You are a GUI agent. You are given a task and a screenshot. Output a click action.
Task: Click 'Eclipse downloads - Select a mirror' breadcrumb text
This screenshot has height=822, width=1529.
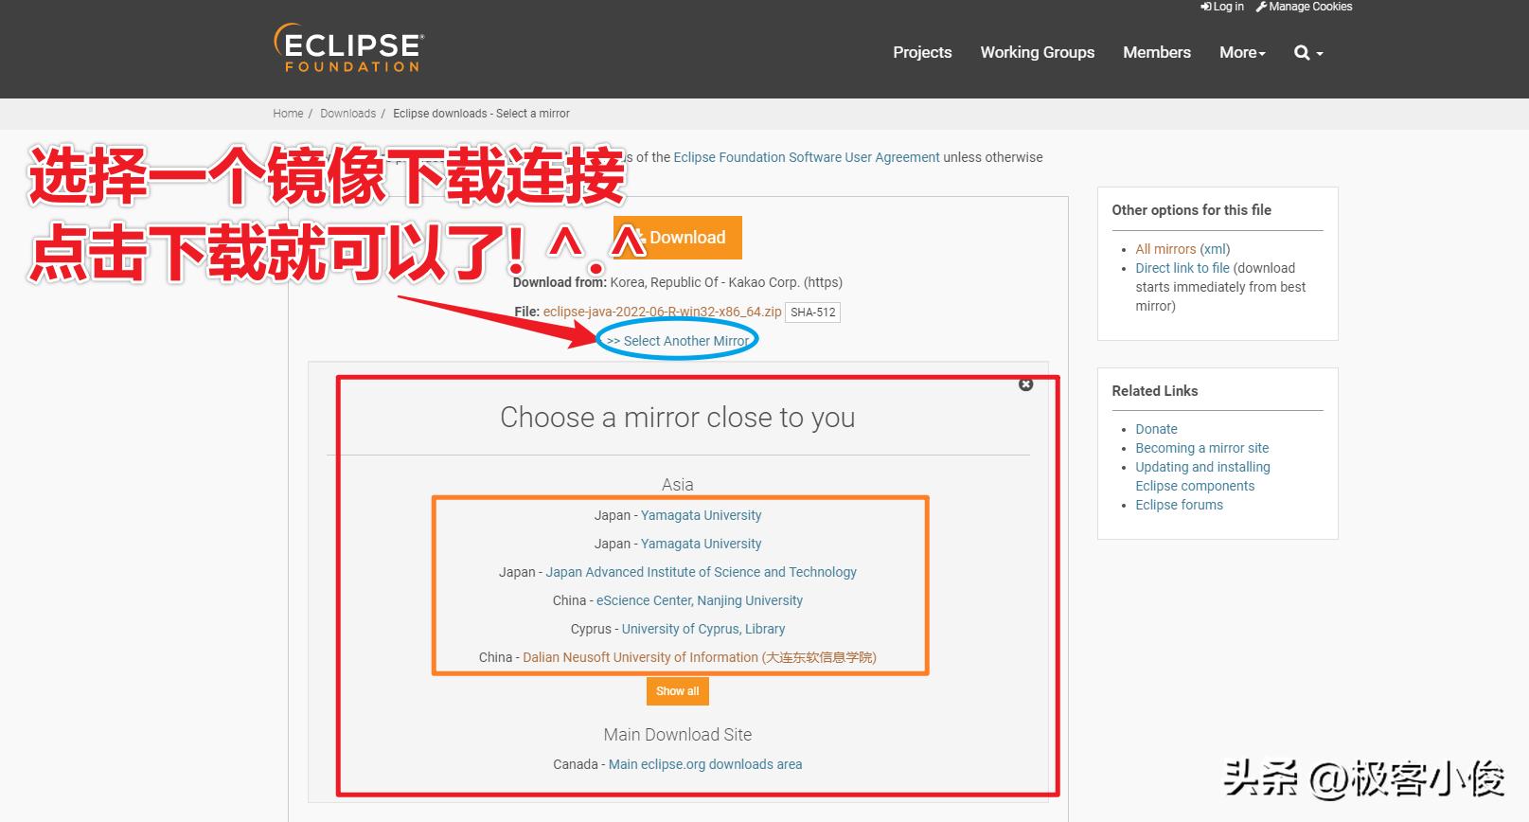coord(481,114)
